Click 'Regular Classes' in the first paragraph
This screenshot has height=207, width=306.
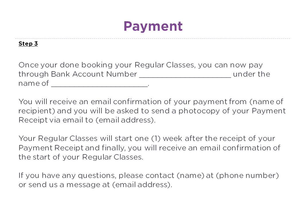click(165, 65)
